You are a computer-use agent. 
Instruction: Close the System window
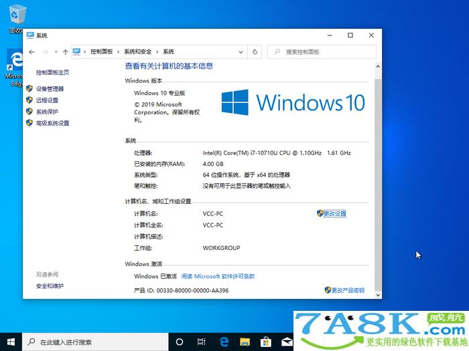[371, 35]
